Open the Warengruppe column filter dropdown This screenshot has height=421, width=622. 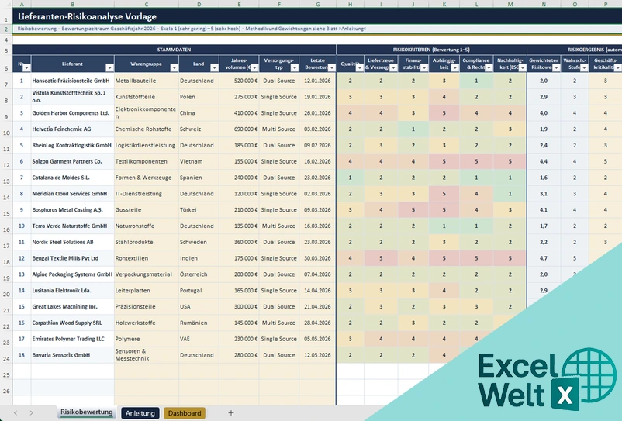(175, 67)
